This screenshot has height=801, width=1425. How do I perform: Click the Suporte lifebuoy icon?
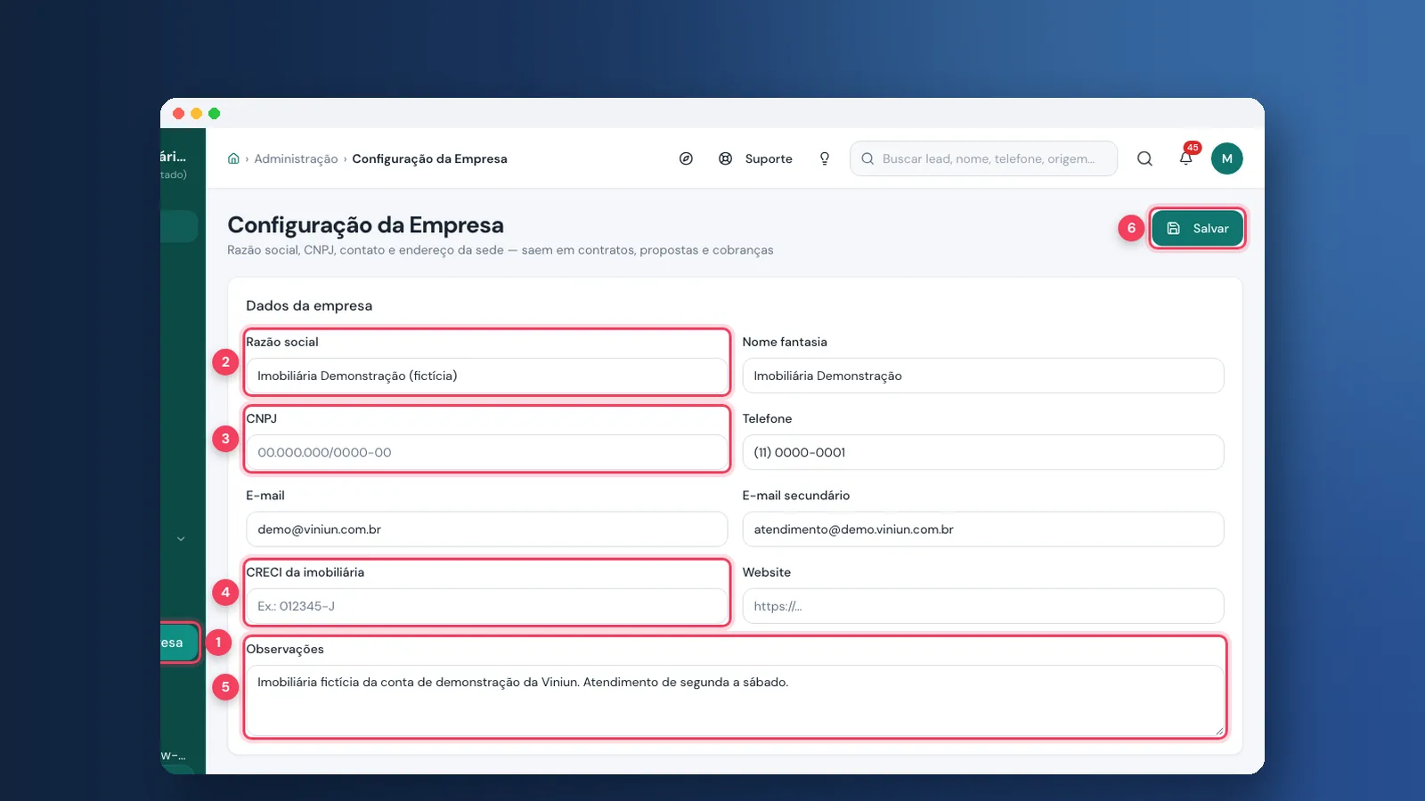(x=726, y=158)
